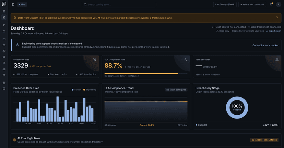The height and width of the screenshot is (148, 284).
Task: Open the checklist icon in the sidebar
Action: 4,25
